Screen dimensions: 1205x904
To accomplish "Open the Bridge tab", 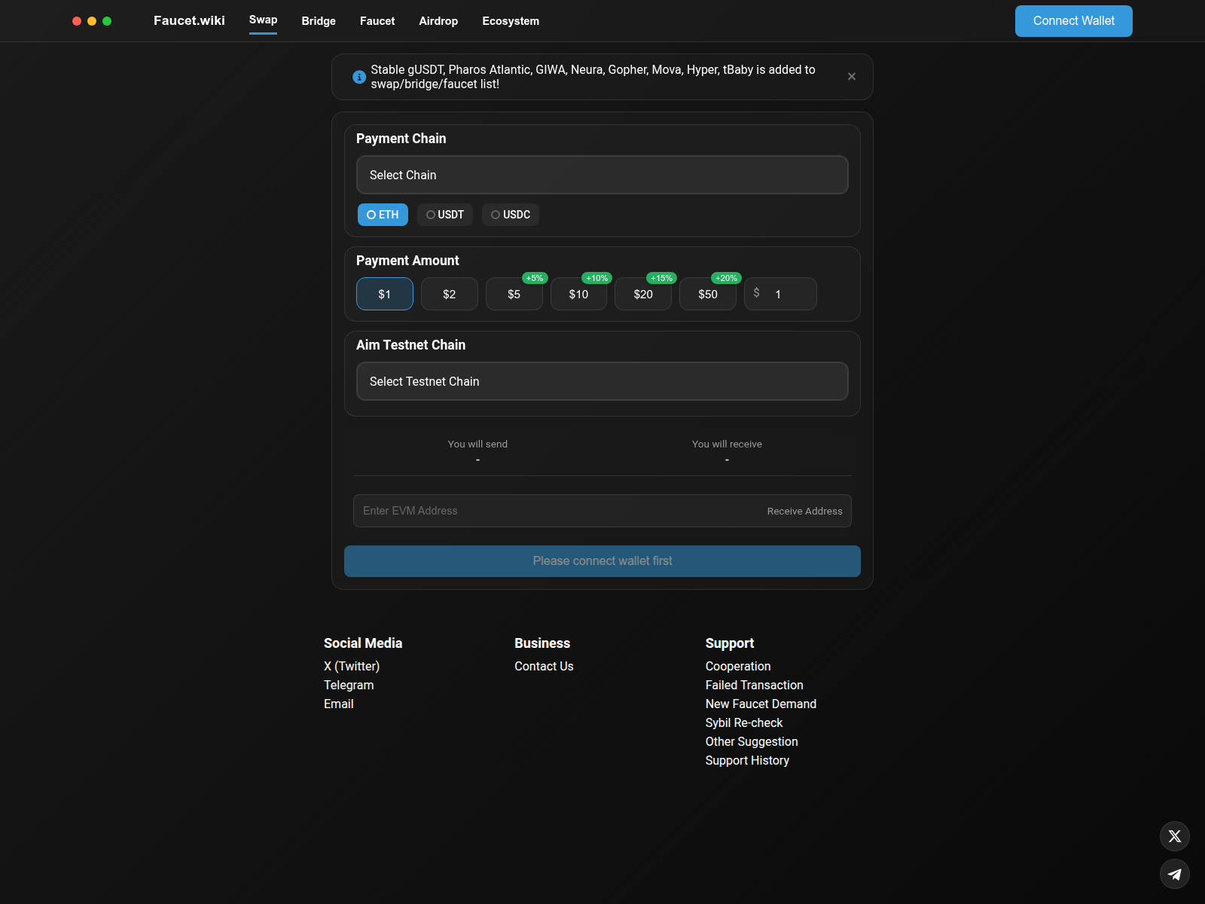I will (319, 21).
